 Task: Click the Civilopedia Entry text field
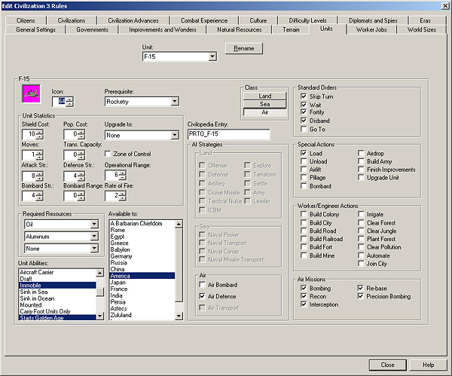pyautogui.click(x=228, y=135)
